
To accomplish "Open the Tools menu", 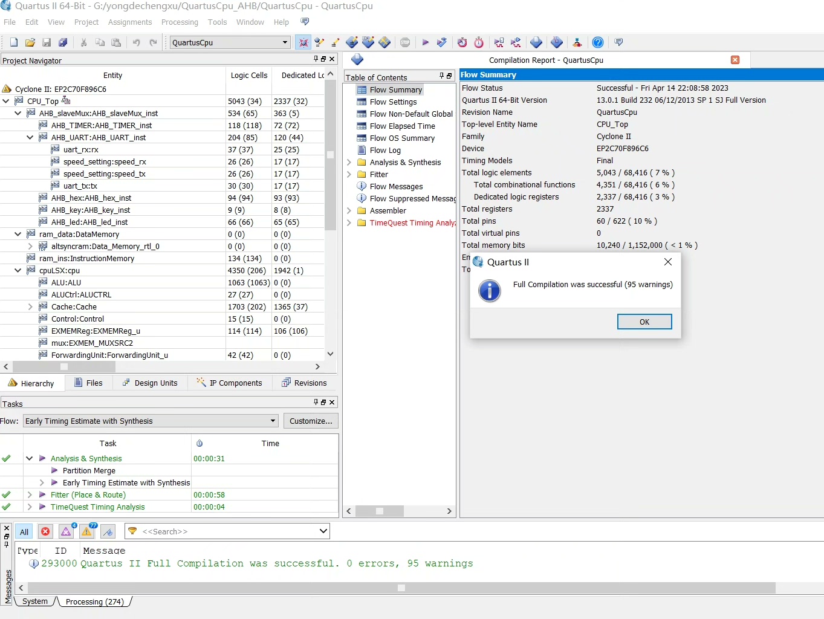I will [217, 22].
